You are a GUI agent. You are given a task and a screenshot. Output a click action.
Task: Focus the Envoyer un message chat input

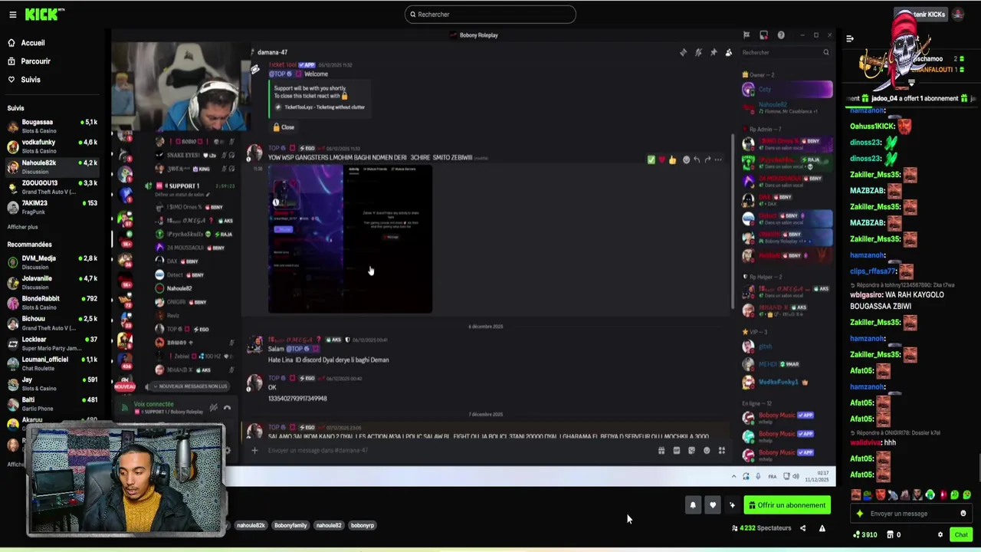(912, 514)
